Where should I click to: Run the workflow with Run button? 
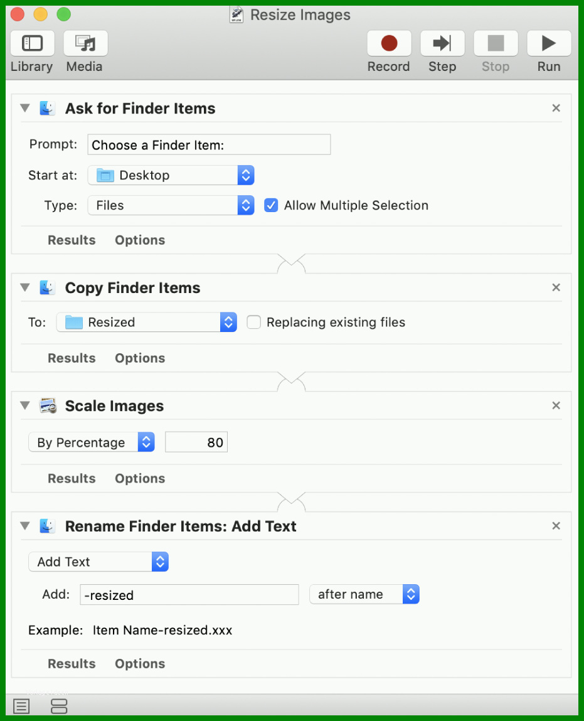click(x=549, y=43)
